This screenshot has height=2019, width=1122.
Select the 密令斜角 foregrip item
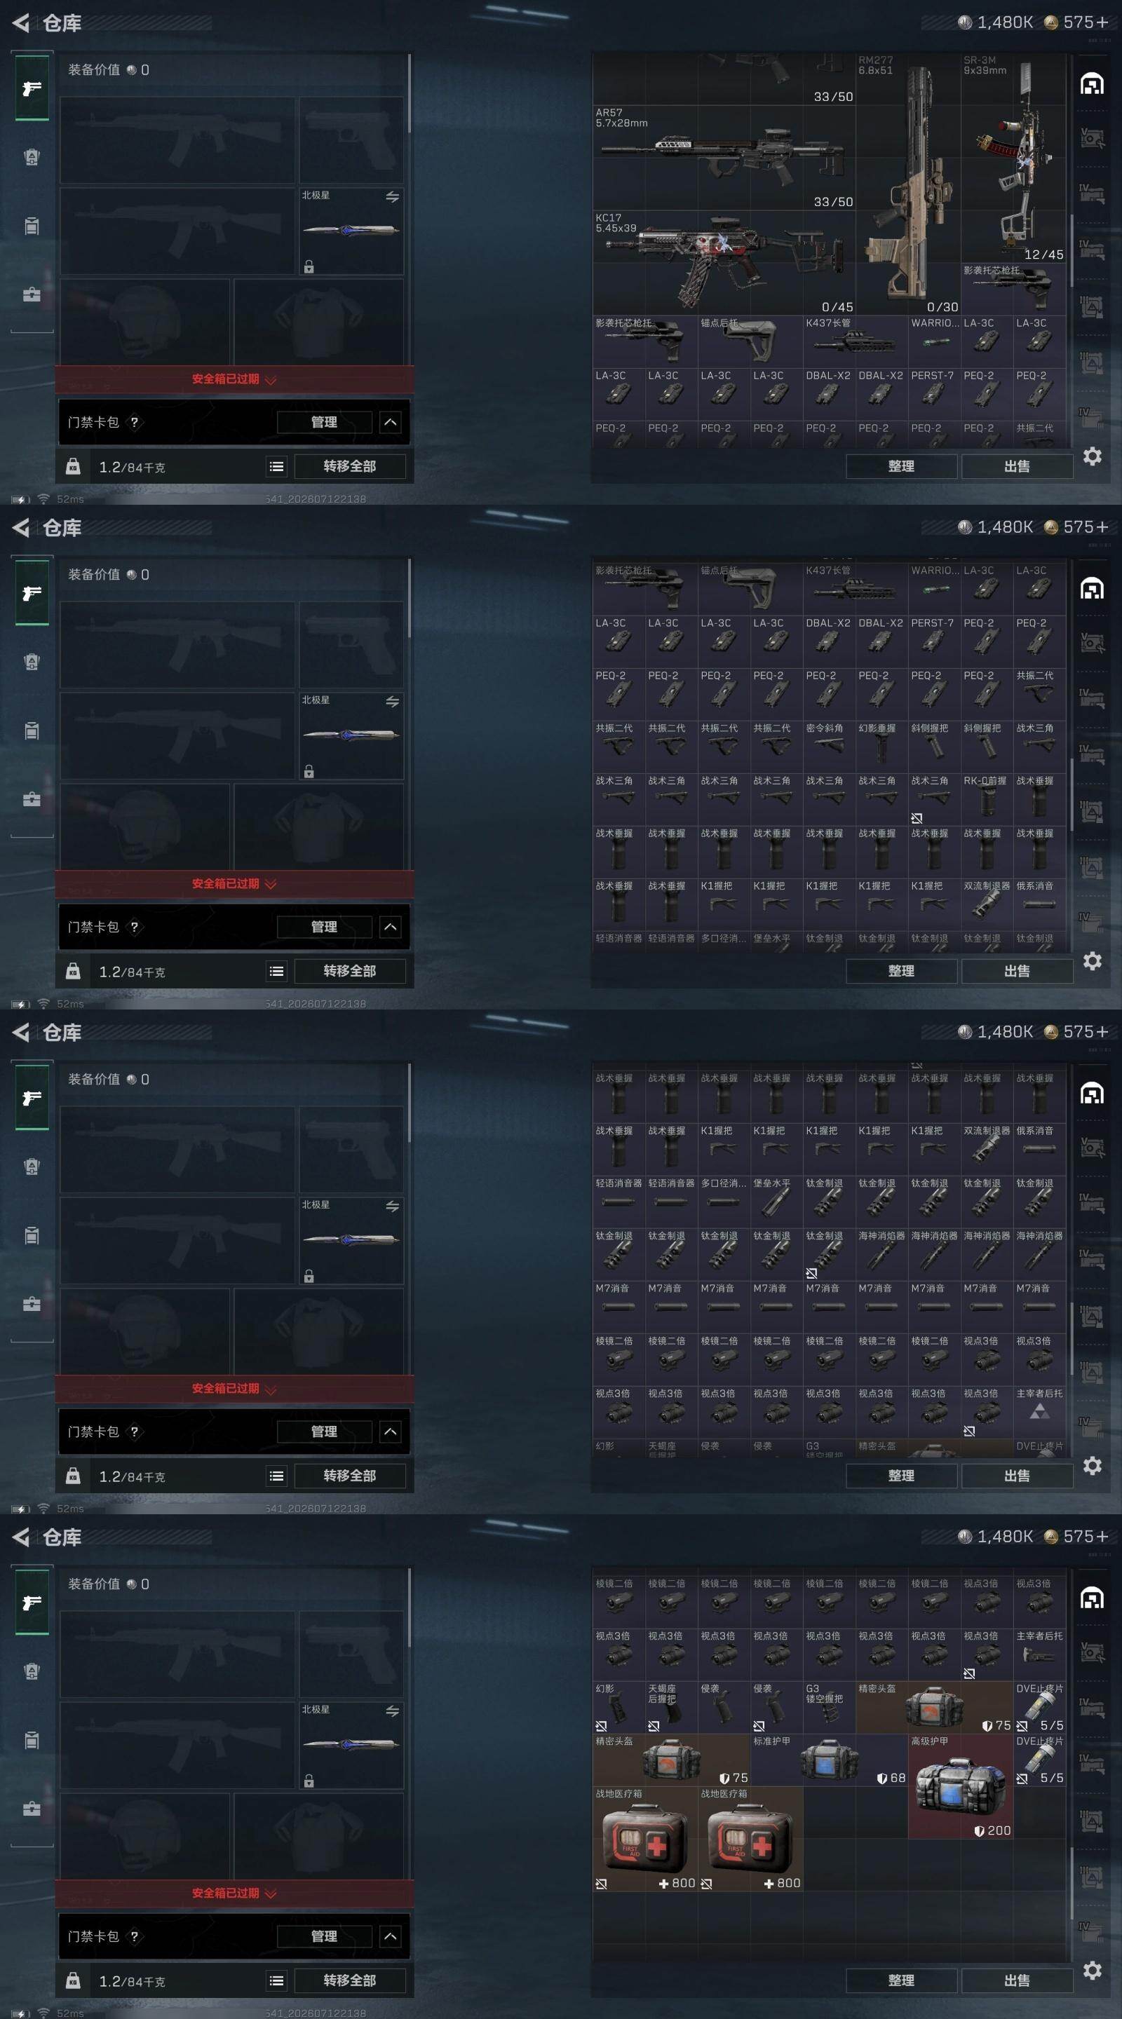point(829,746)
